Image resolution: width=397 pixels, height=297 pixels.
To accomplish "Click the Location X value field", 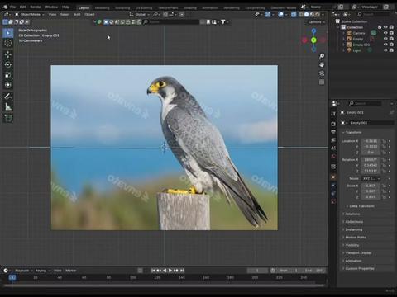I will point(371,141).
